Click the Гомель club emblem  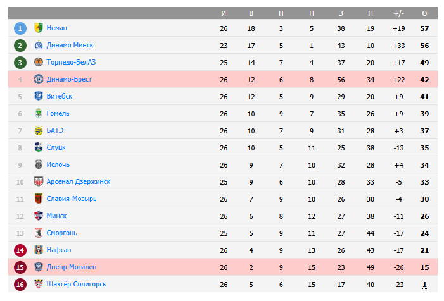[x=38, y=113]
